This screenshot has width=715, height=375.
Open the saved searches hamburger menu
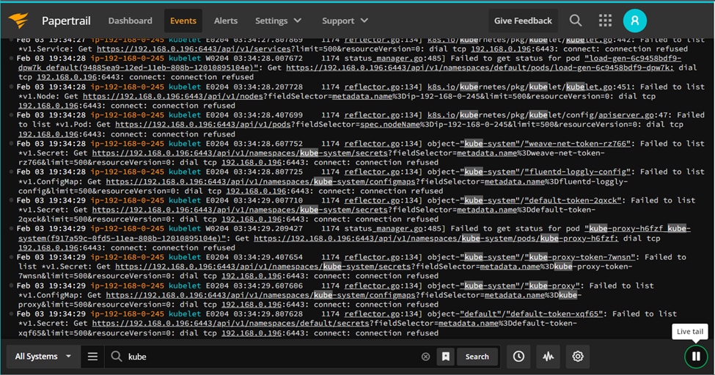(92, 357)
